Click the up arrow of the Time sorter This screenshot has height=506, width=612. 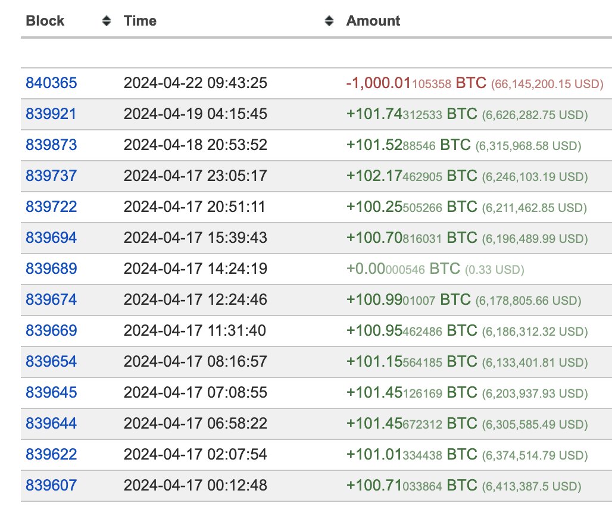[x=329, y=17]
